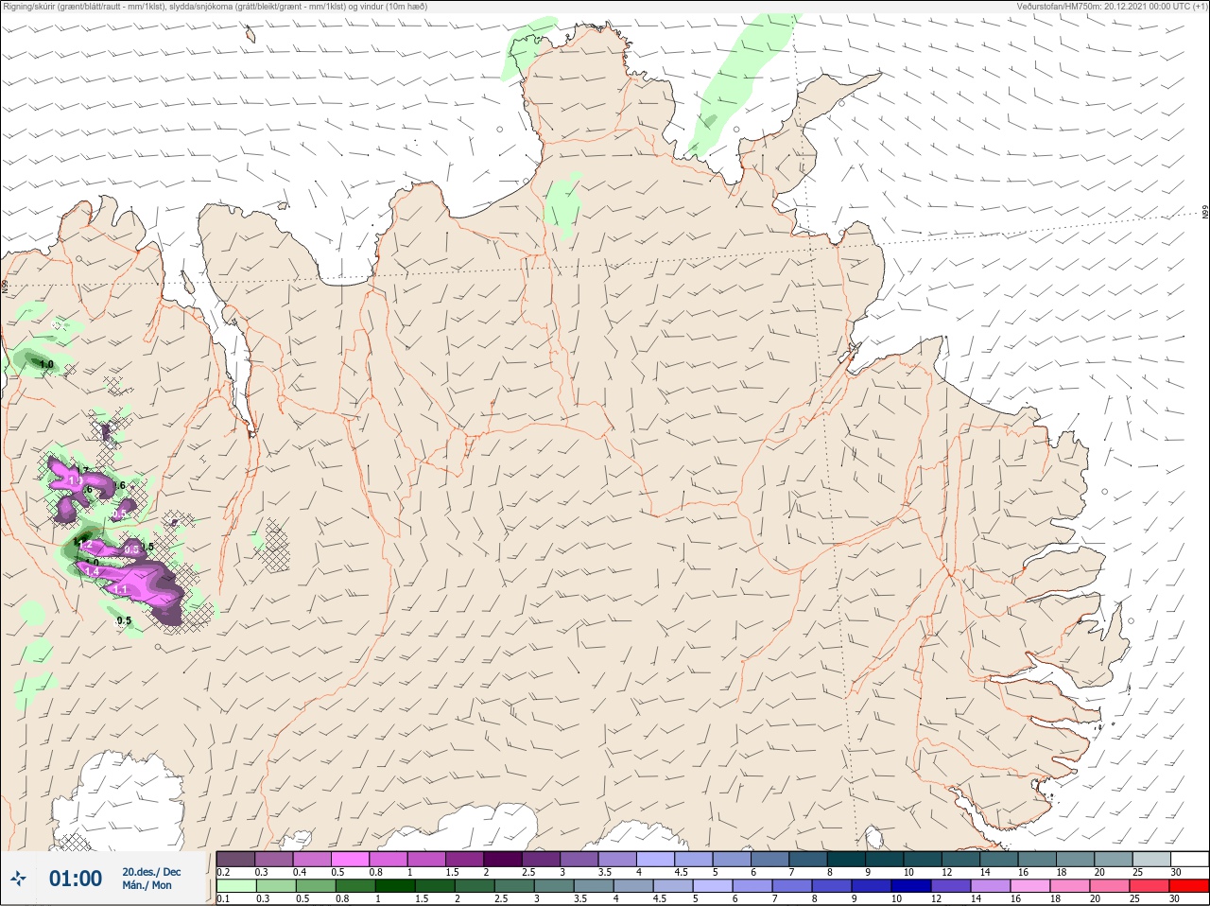1210x906 pixels.
Task: Click the 0.2 tick label on the upper legend
Action: coord(223,872)
